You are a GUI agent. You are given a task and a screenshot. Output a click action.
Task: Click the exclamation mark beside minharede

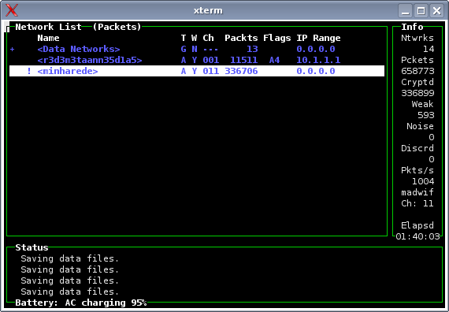(x=29, y=71)
